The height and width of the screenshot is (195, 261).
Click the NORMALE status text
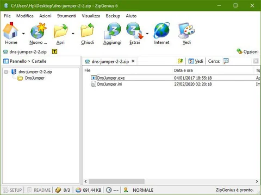coord(143,190)
